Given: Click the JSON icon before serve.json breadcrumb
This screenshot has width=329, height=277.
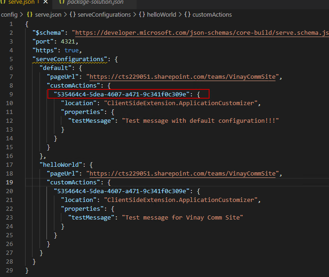Looking at the screenshot, I should pyautogui.click(x=30, y=15).
